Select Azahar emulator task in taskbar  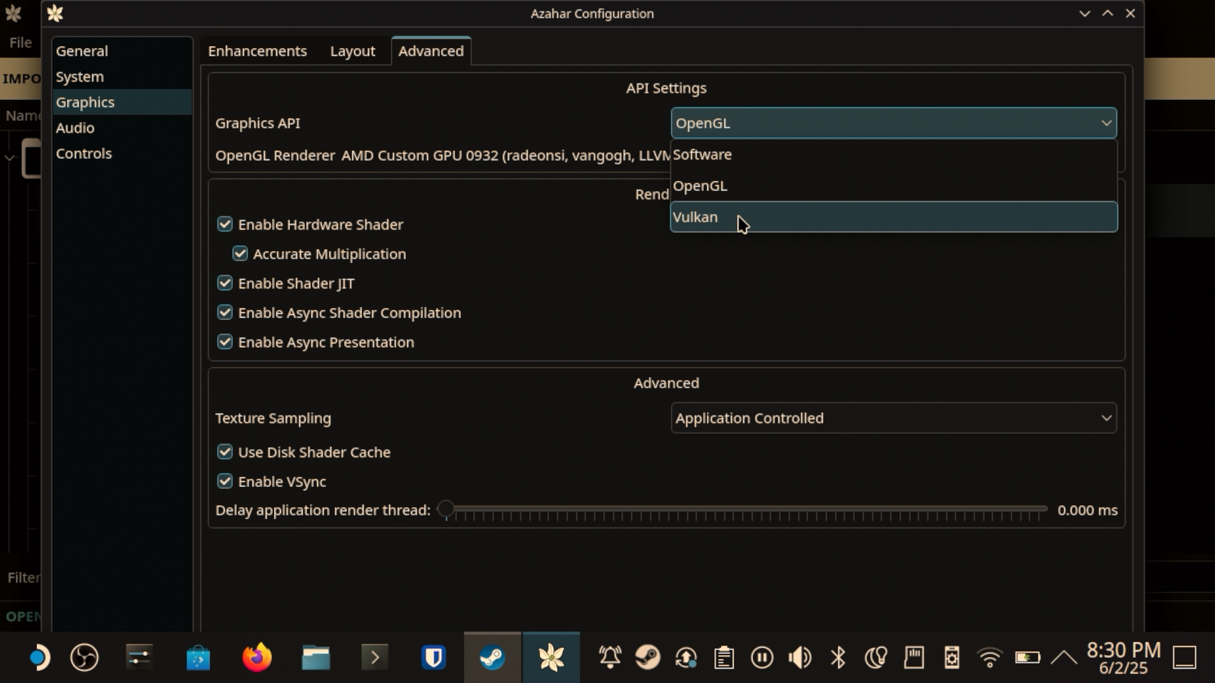point(551,658)
